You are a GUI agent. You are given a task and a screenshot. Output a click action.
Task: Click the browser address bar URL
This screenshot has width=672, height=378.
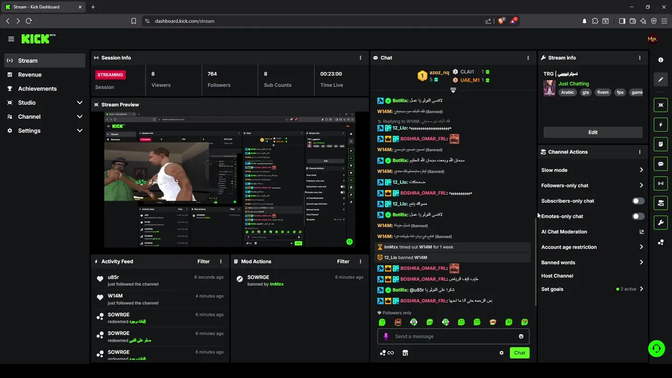(184, 21)
